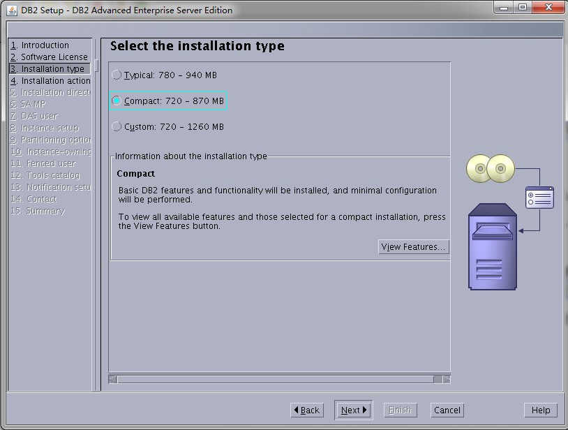Maximize the DB2 Setup window
This screenshot has width=568, height=430.
pyautogui.click(x=523, y=8)
